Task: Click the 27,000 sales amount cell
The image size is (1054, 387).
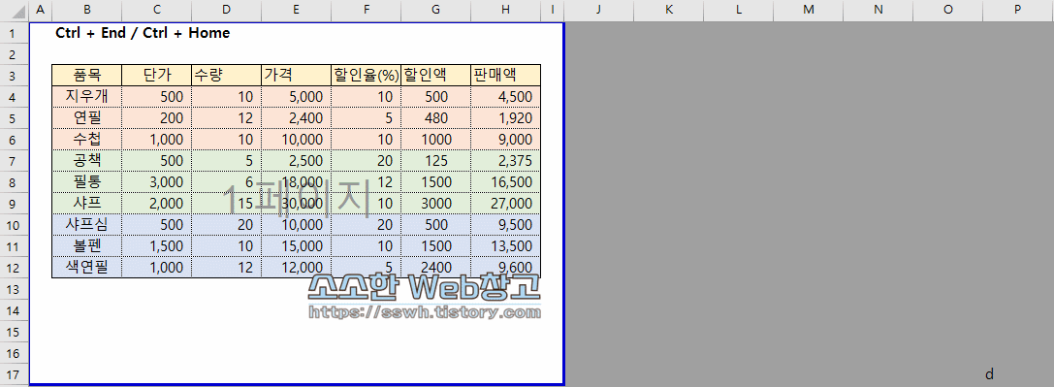Action: tap(506, 203)
